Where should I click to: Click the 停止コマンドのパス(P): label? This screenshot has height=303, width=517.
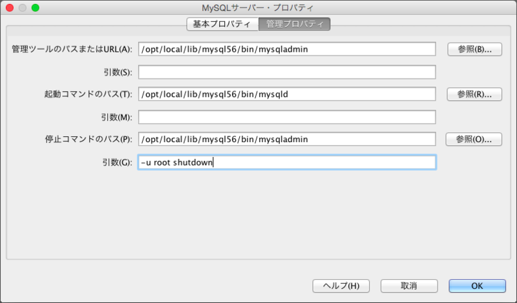tap(89, 139)
